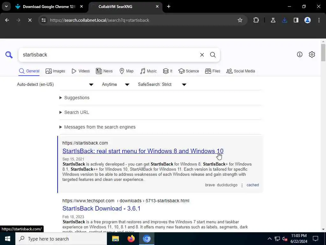Open SafeSearch: Strict dropdown
Screen dimensions: 326x245
(x=162, y=84)
